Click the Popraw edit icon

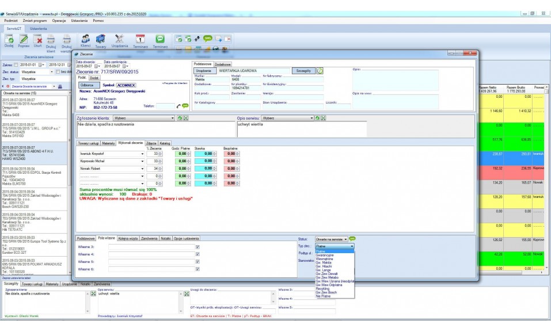[x=24, y=39]
